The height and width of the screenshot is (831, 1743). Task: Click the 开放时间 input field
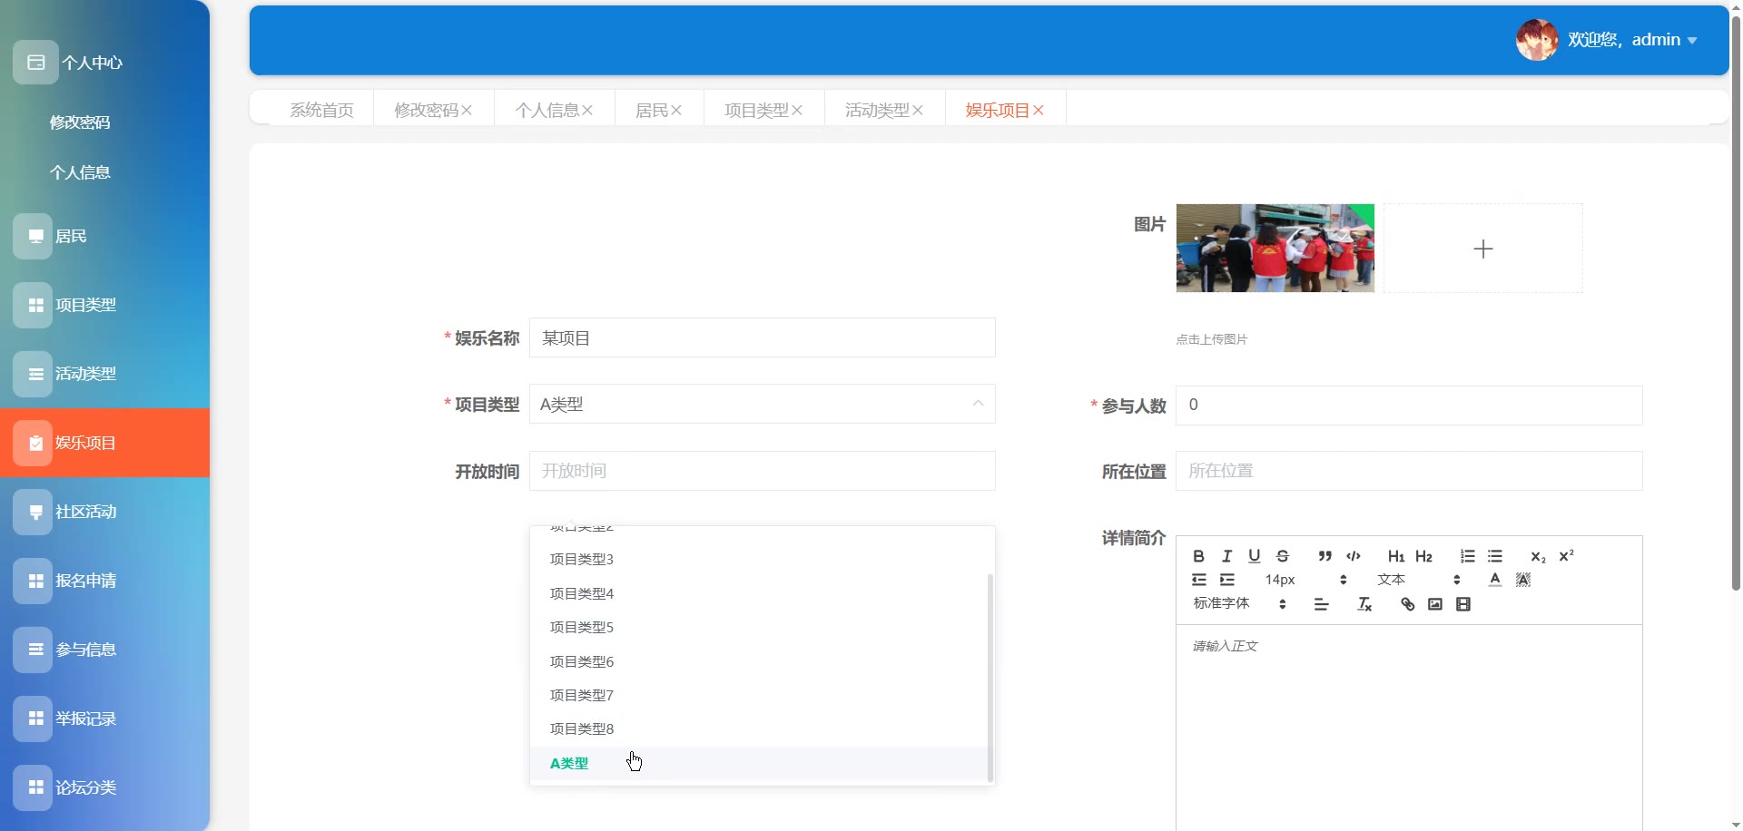pos(762,471)
